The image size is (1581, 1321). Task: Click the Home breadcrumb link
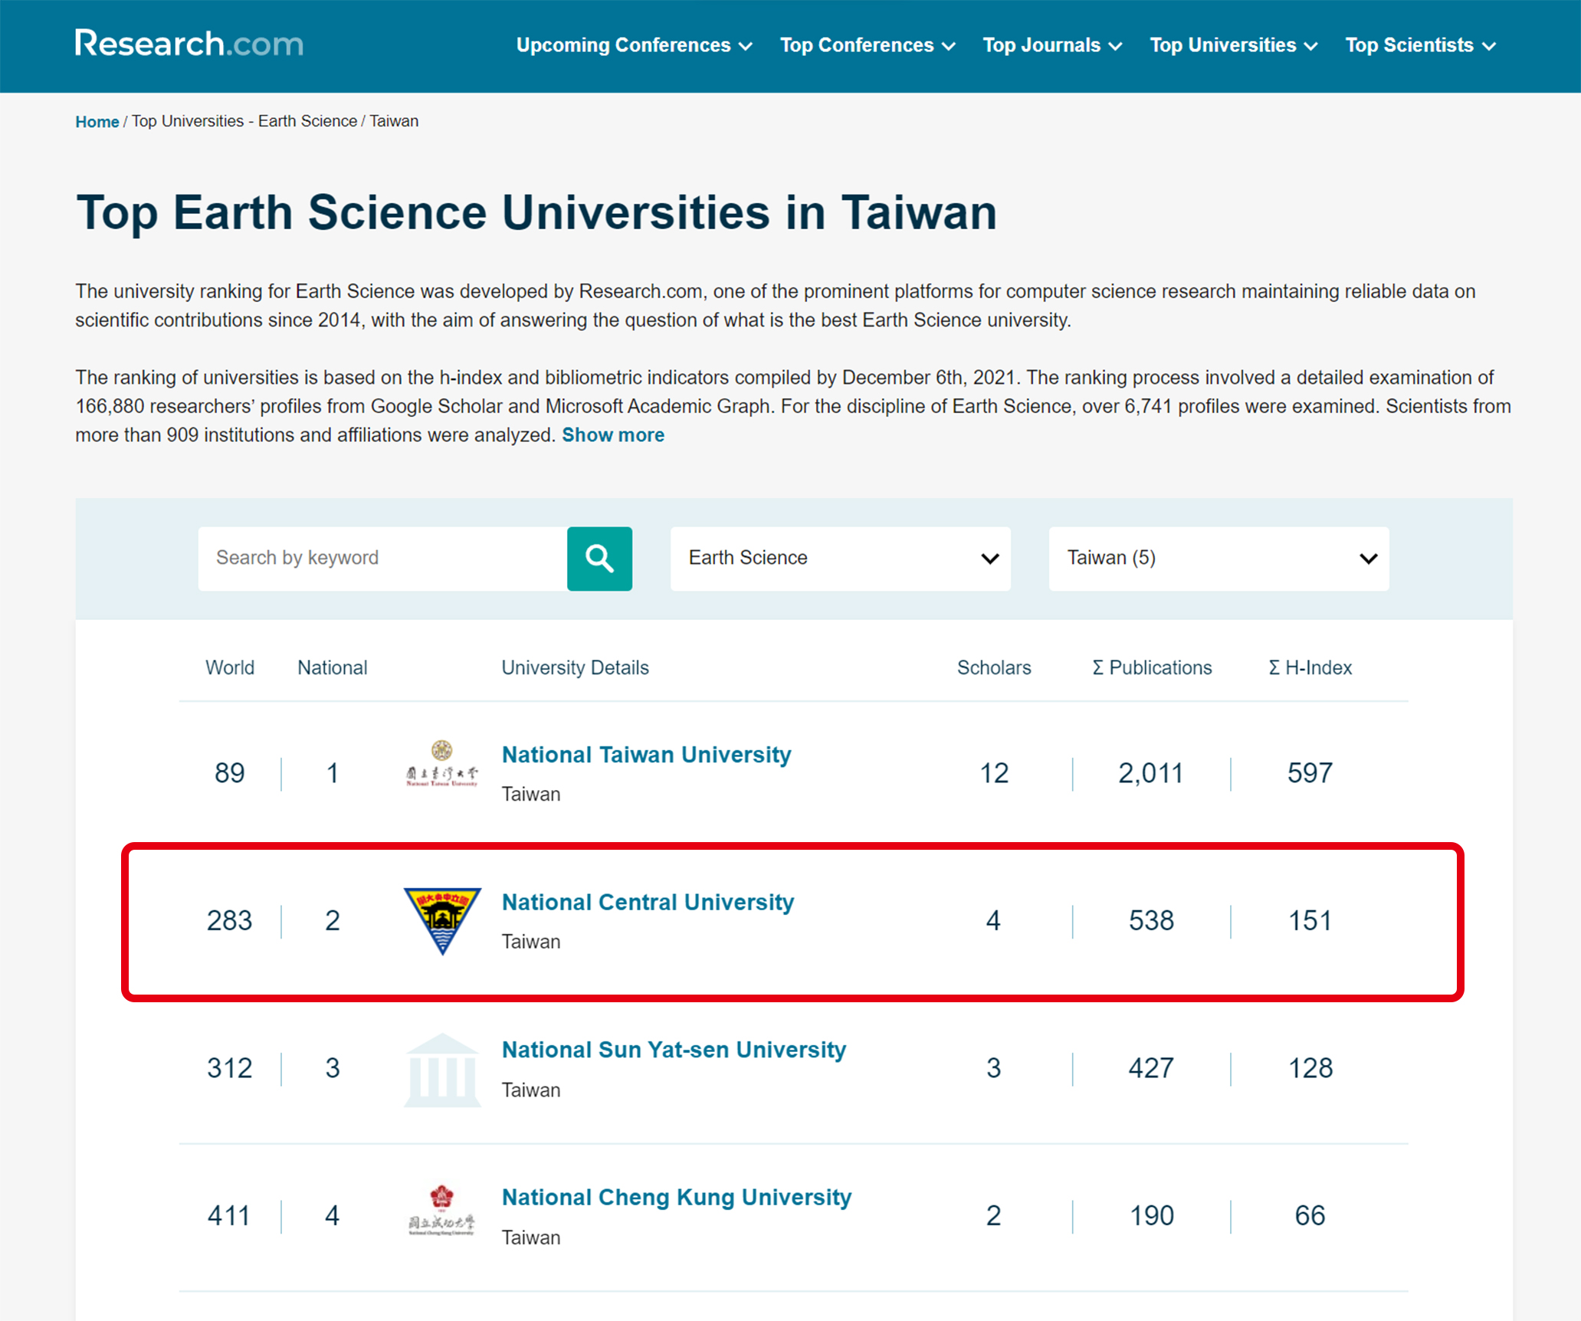(x=97, y=122)
